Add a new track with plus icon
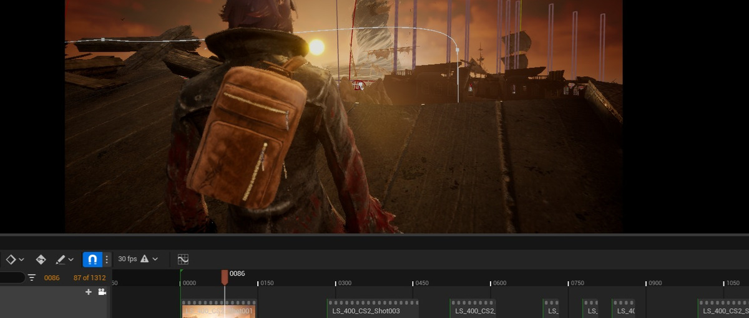Viewport: 749px width, 318px height. 89,292
